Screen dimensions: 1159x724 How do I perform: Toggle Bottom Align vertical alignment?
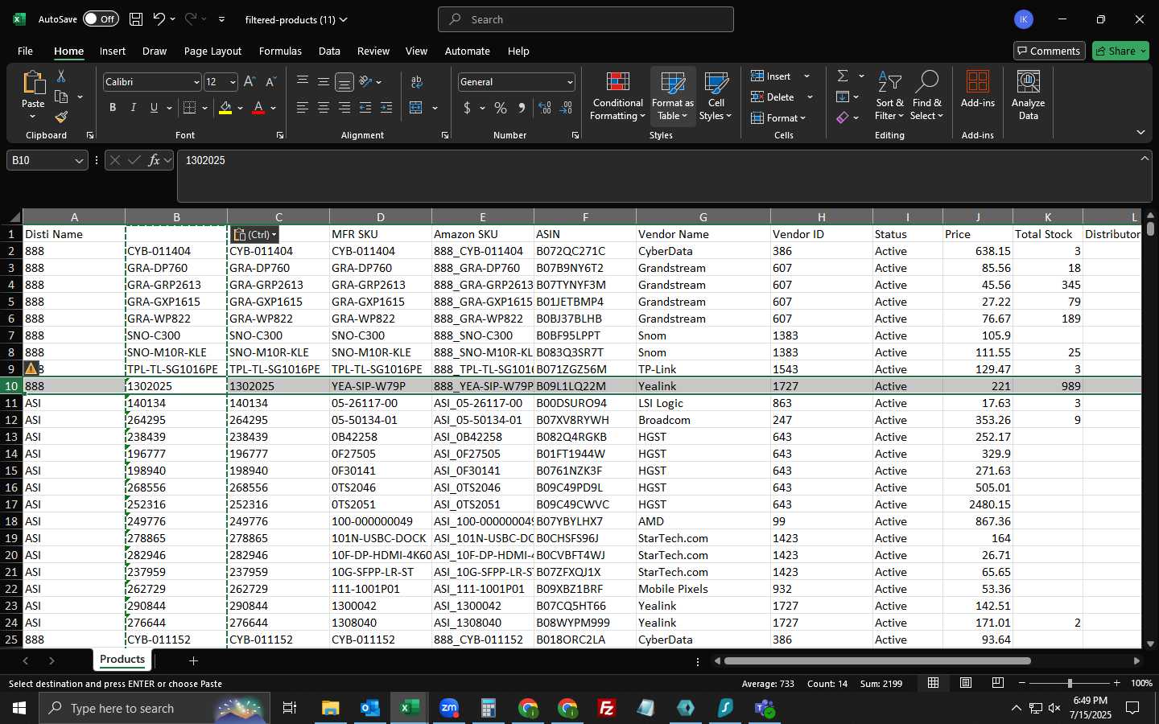344,82
